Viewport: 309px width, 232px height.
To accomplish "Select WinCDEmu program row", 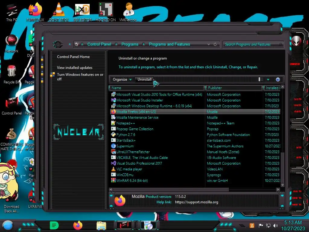I will [195, 175].
